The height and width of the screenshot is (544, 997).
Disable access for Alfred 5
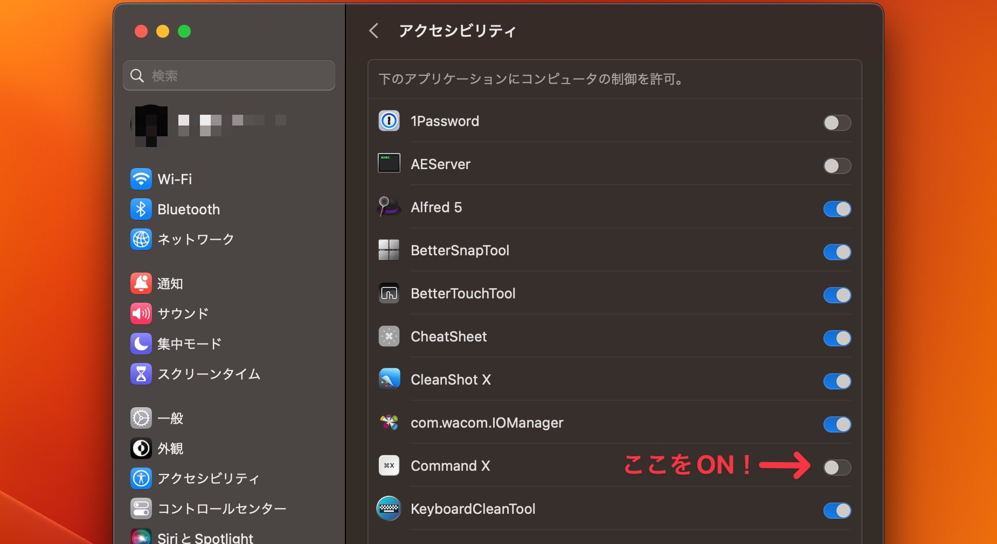[837, 209]
